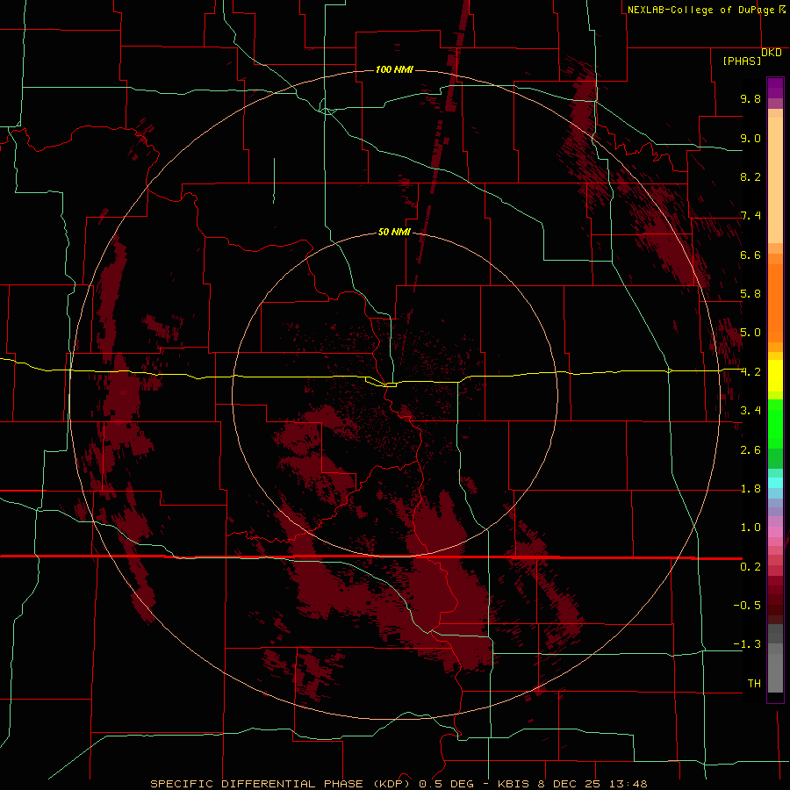Select the 5.8 legend scale value
The image size is (790, 790).
[750, 294]
